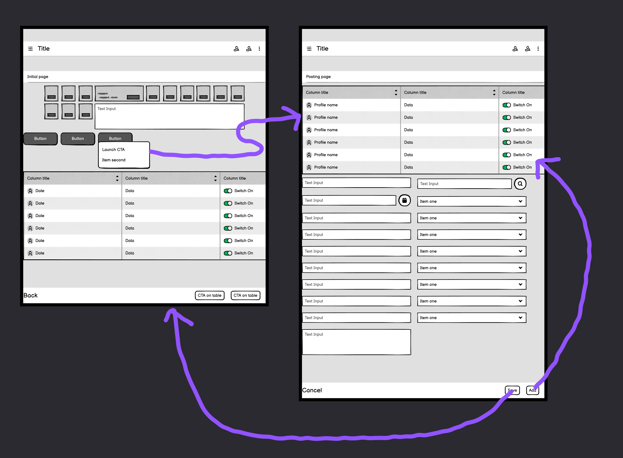
Task: Click the sort arrows on the first Column title
Action: [x=396, y=92]
